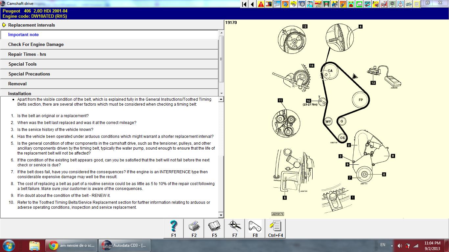Screen dimensions: 449x252
Task: Click the red and black icon beside warning triangle
Action: (269, 4)
